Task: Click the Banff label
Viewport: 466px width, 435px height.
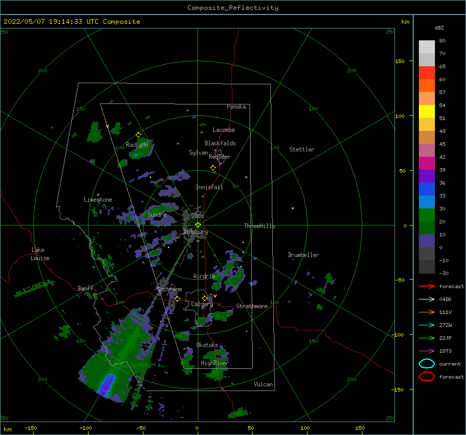Action: (85, 288)
